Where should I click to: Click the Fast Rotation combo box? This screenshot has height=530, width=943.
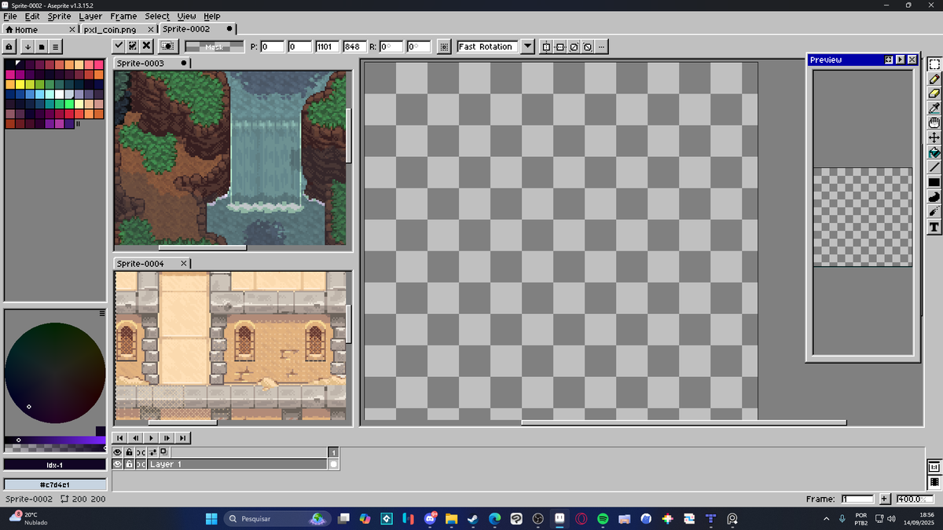click(x=488, y=47)
